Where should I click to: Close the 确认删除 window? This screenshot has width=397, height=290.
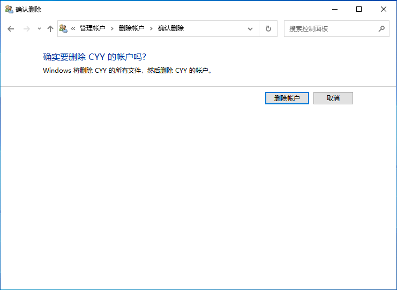[384, 9]
